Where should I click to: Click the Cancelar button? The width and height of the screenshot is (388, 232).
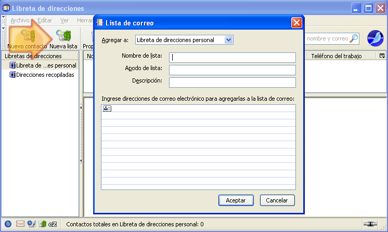pos(277,200)
